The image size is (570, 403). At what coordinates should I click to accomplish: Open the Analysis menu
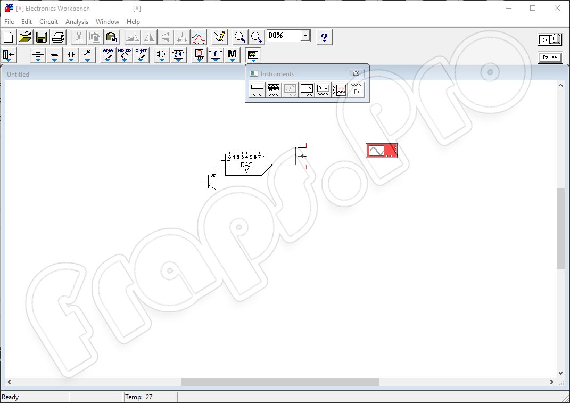[77, 22]
